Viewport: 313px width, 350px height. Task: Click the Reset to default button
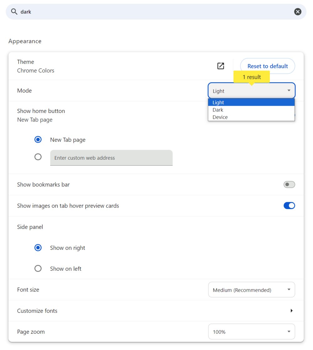point(267,66)
